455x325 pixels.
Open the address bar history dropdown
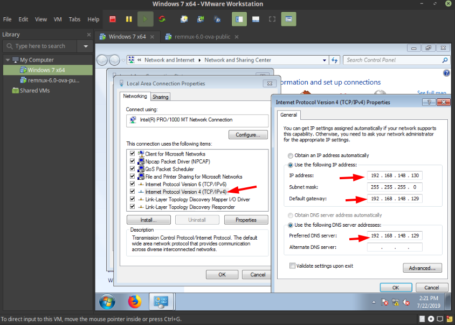[324, 60]
